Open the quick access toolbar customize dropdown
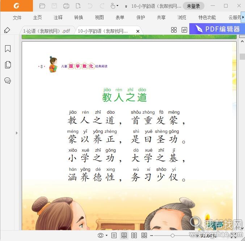245x241 pixels. 126,7
